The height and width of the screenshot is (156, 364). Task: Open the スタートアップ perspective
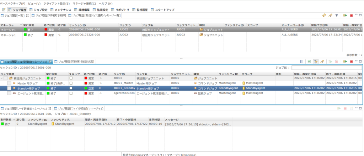pos(162,10)
